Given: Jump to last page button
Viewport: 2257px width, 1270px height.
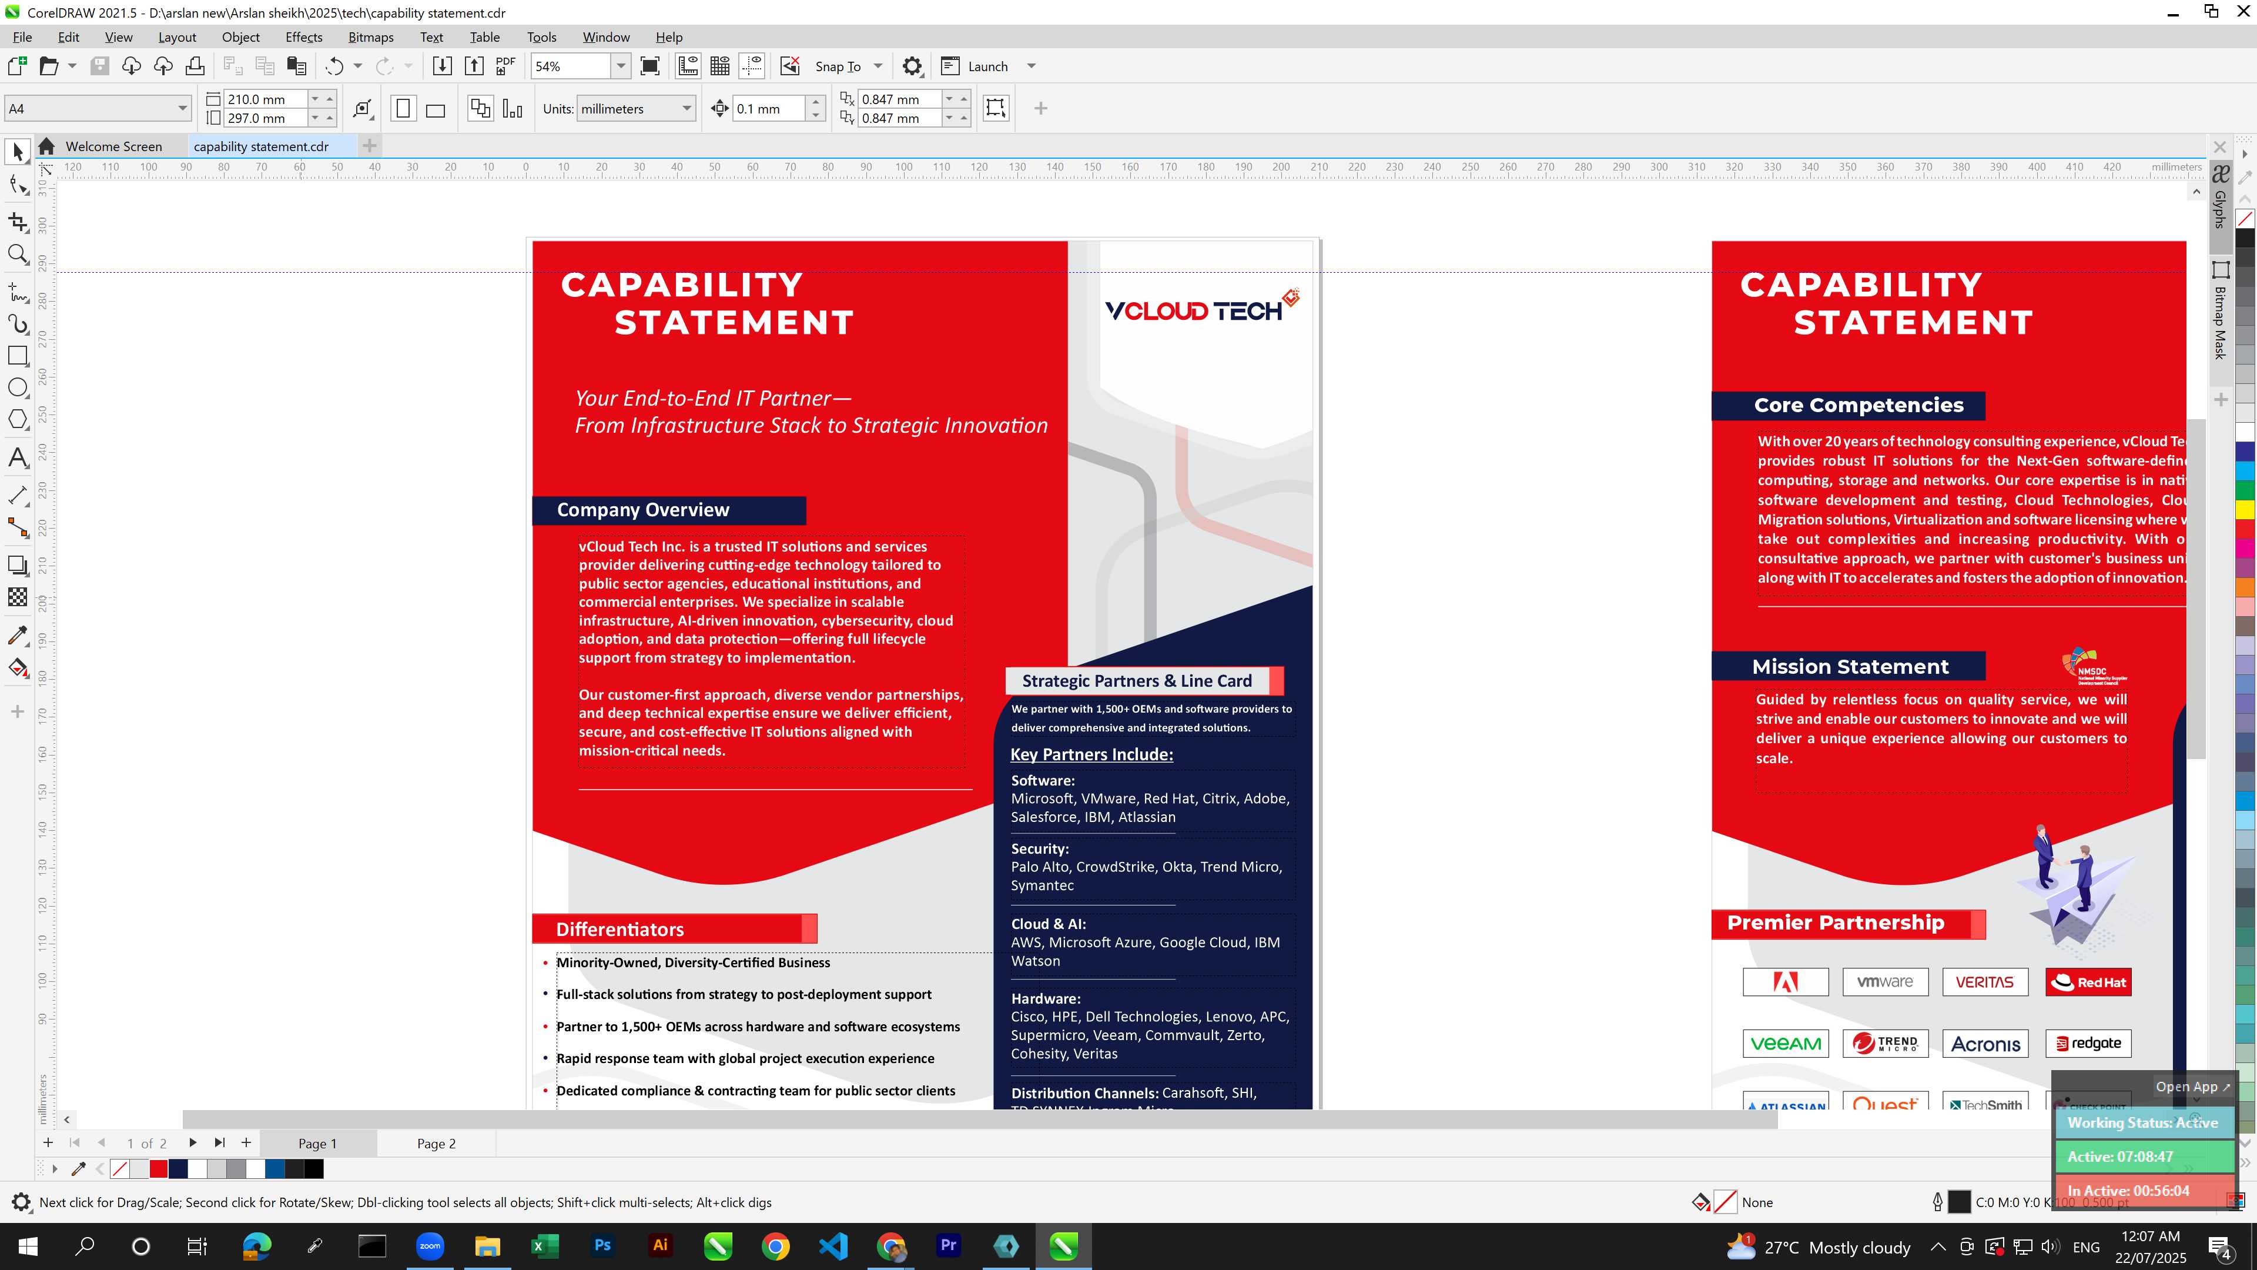Looking at the screenshot, I should [220, 1142].
